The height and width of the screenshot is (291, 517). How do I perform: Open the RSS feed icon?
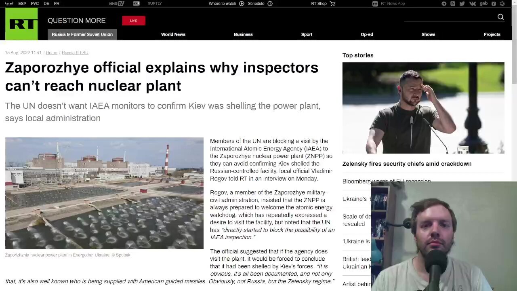pyautogui.click(x=453, y=4)
